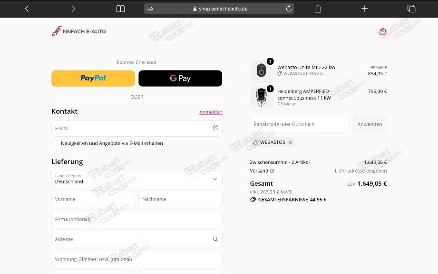The image size is (438, 274).
Task: Click the Anmelden login link
Action: point(211,112)
